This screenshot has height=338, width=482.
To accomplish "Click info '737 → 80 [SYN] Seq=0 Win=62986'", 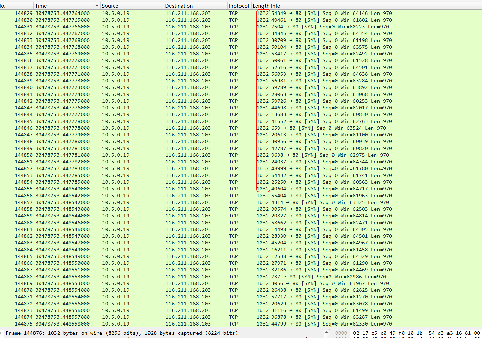I will (317, 277).
